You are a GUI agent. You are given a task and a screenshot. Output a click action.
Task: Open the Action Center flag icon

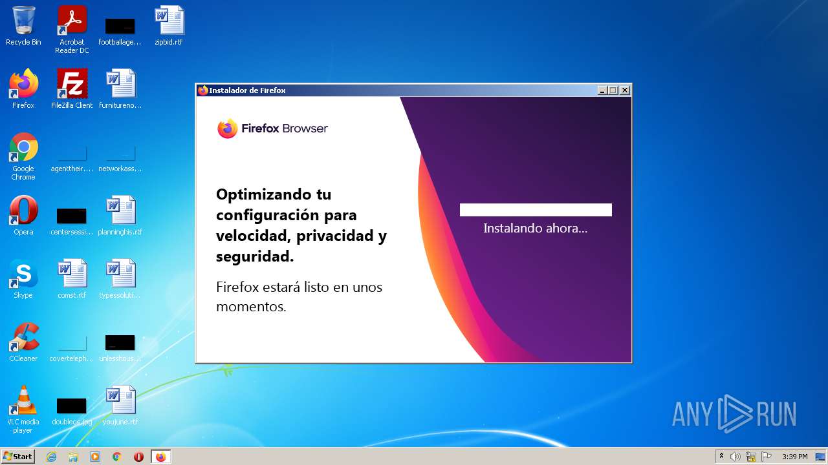point(766,457)
